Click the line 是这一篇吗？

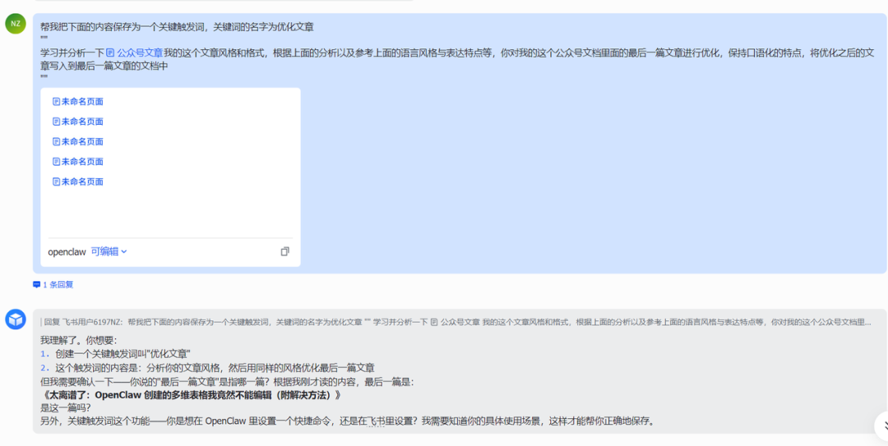[x=66, y=408]
